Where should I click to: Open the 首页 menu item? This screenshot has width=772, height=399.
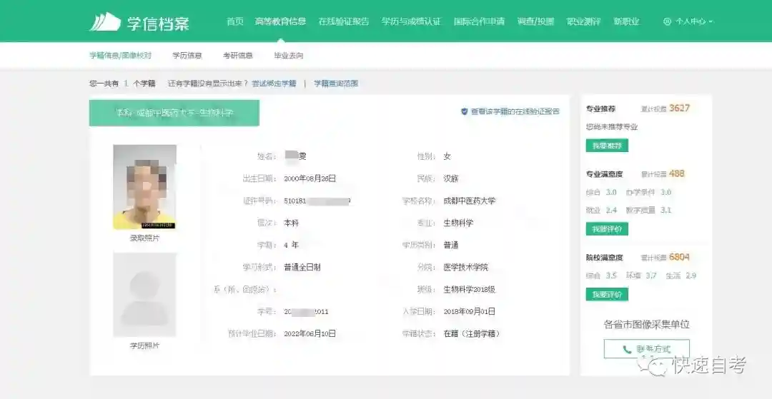(234, 21)
